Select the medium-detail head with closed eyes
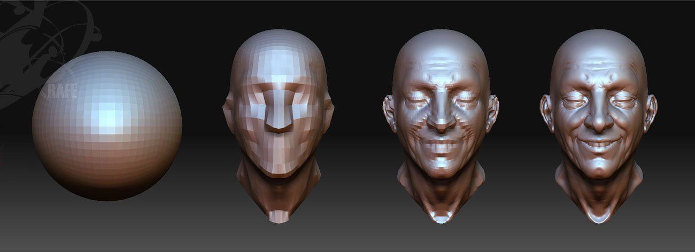This screenshot has width=695, height=252. coord(441,125)
